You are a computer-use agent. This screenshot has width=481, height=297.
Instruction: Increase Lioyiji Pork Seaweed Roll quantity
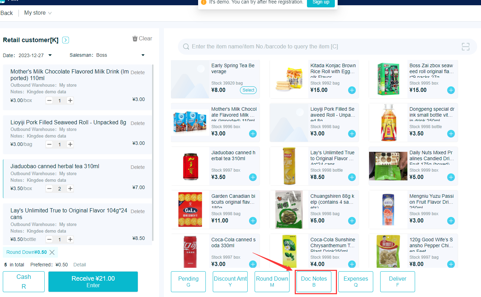pyautogui.click(x=70, y=144)
